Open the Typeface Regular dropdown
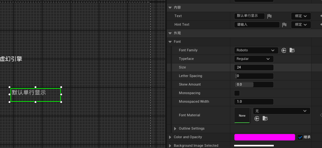The height and width of the screenshot is (148, 322). click(x=254, y=59)
